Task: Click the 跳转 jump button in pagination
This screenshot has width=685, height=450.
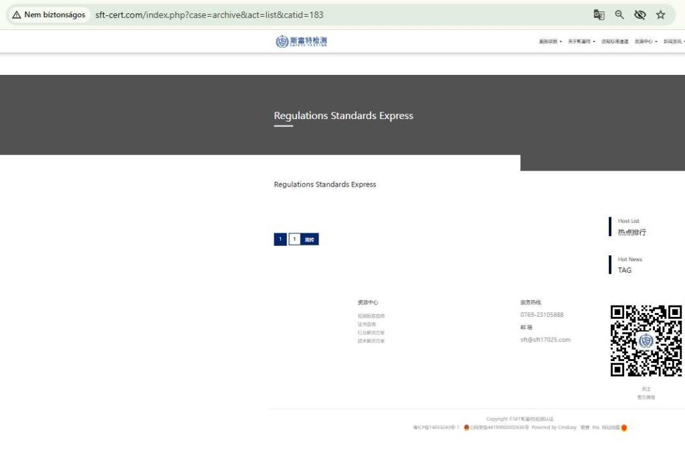Action: 310,239
